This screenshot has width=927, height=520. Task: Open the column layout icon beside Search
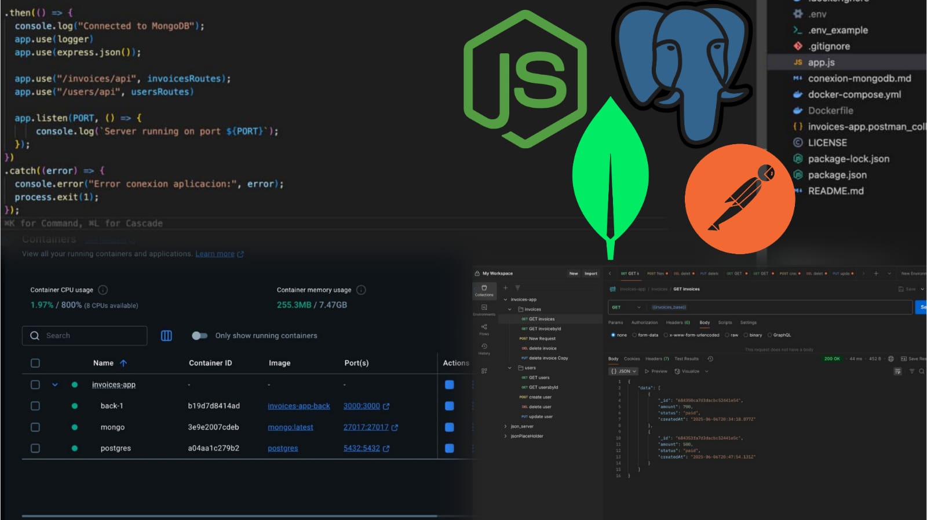166,335
